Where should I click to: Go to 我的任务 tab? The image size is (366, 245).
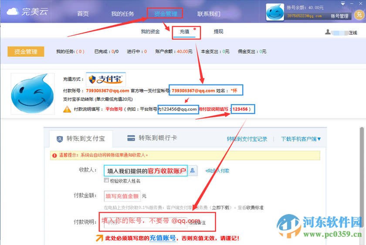pyautogui.click(x=122, y=14)
